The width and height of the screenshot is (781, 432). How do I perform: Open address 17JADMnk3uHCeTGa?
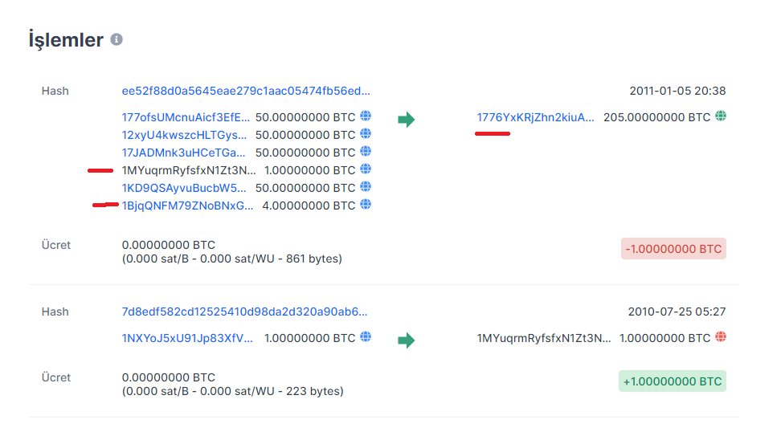pos(184,153)
